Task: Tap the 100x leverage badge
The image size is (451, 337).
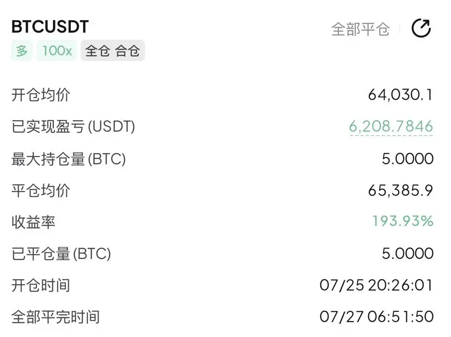Action: tap(57, 51)
